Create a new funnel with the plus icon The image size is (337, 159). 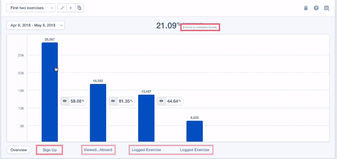point(71,8)
